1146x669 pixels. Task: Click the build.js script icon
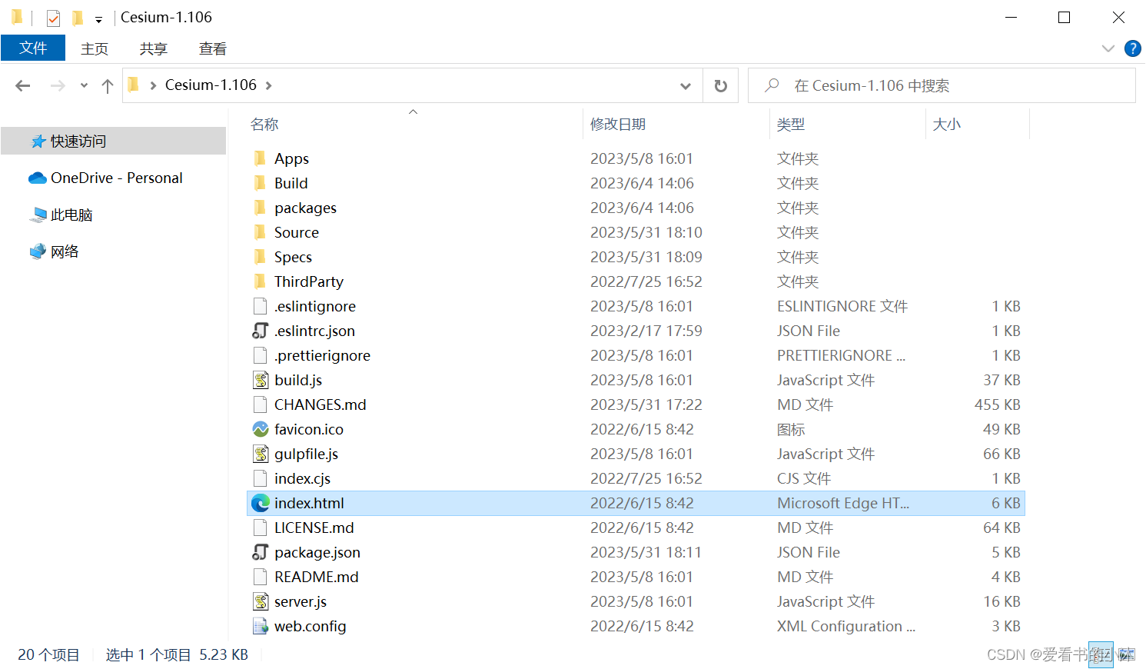point(261,380)
